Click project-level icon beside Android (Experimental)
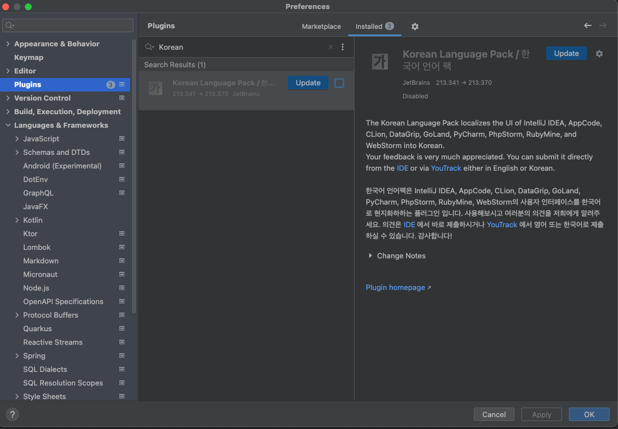618x429 pixels. pos(122,166)
